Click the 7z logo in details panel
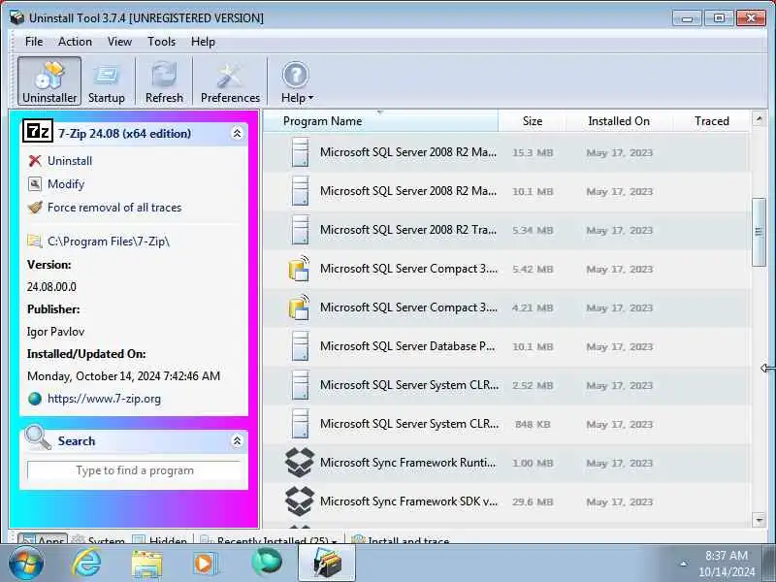The width and height of the screenshot is (776, 582). [38, 132]
